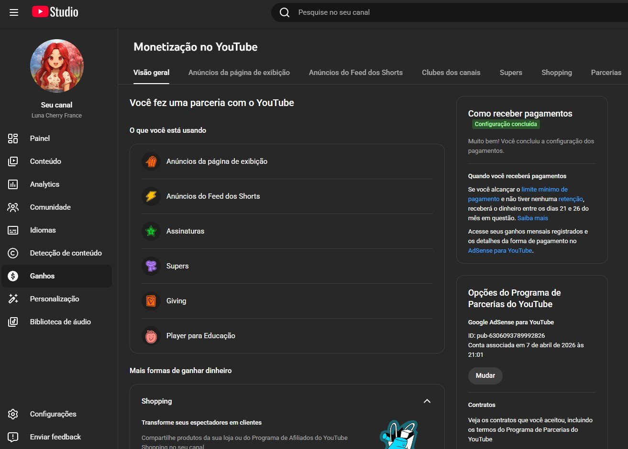Open Comunidade people icon

[13, 207]
